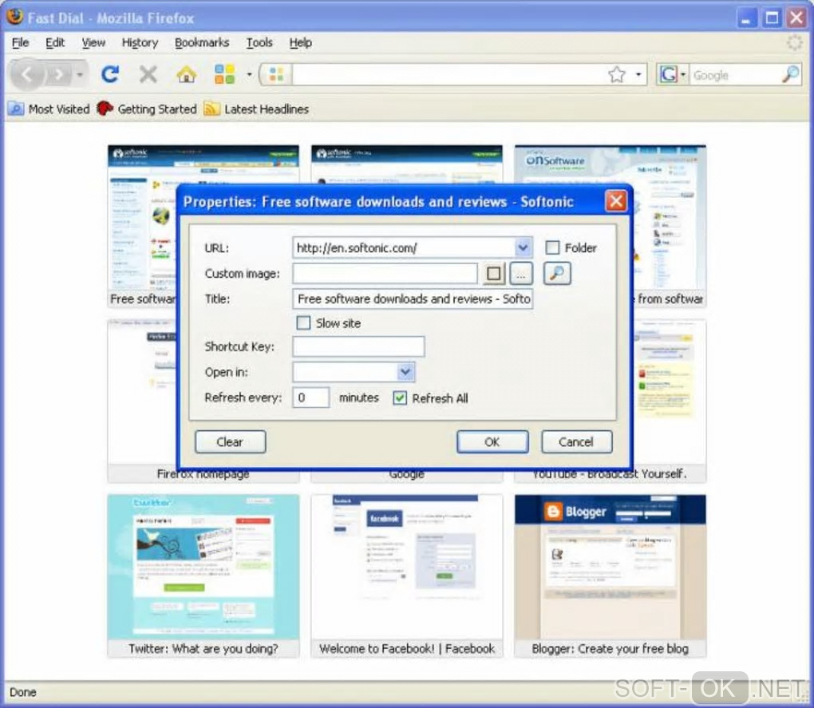The height and width of the screenshot is (708, 814).
Task: Open the Bookmarks menu
Action: click(201, 42)
